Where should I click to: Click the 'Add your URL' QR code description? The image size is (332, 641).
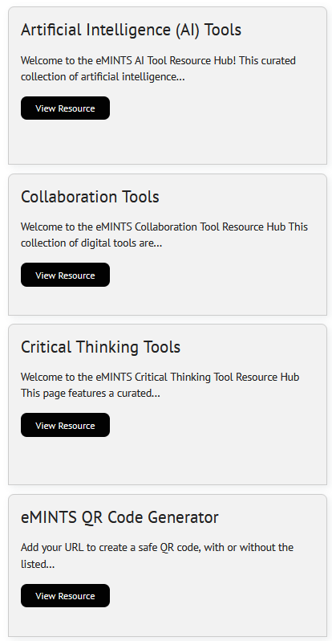pos(157,556)
